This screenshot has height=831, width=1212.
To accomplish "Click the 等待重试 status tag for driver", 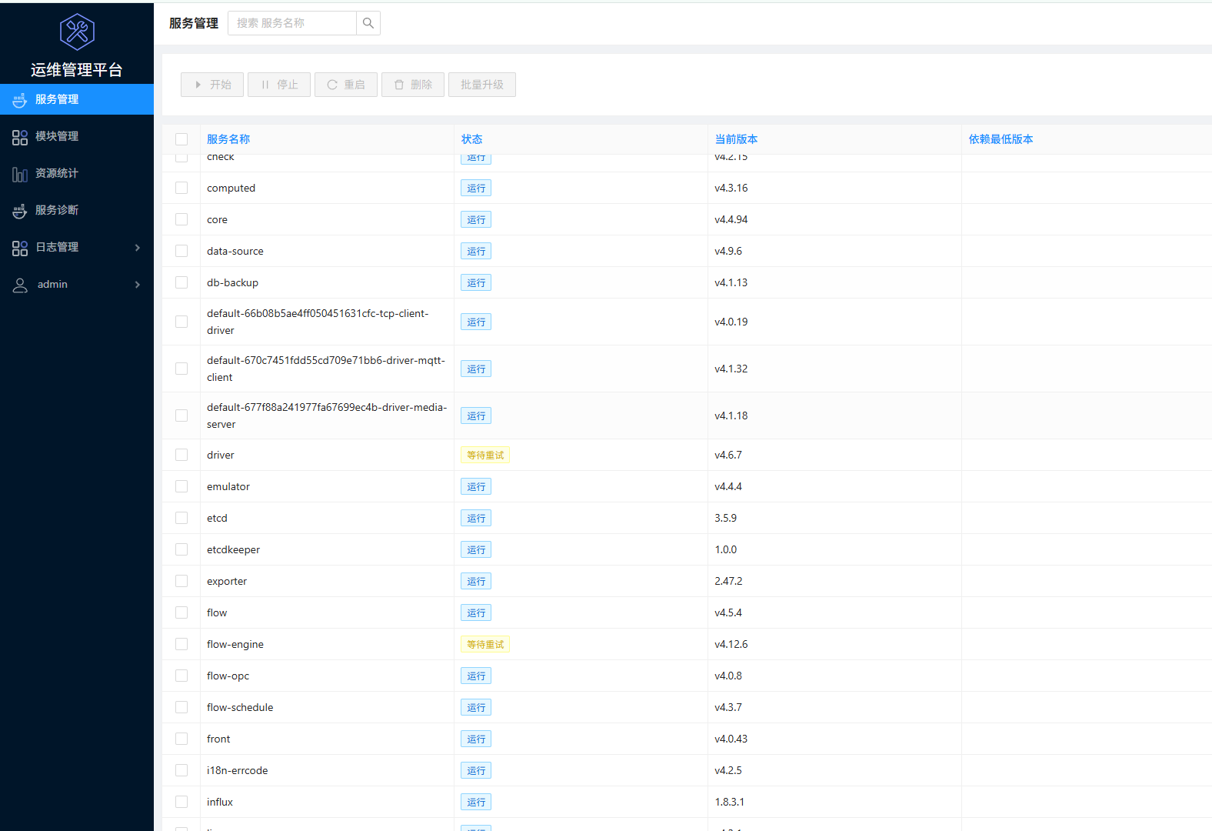I will click(x=485, y=455).
